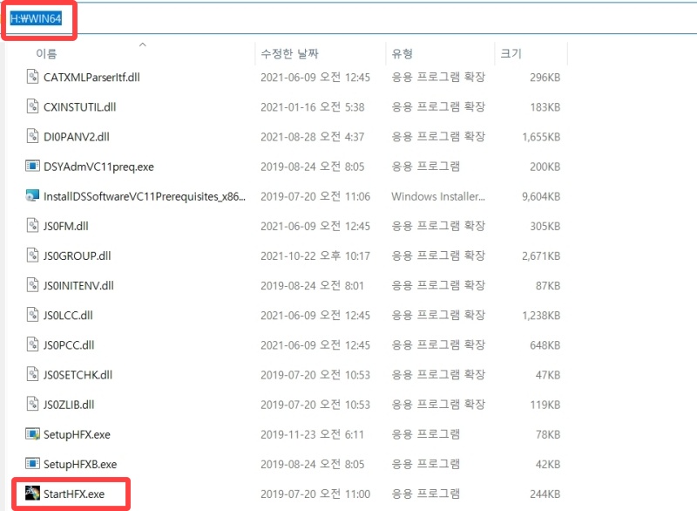Sort files by 수정한 날짜 column header

tap(290, 54)
